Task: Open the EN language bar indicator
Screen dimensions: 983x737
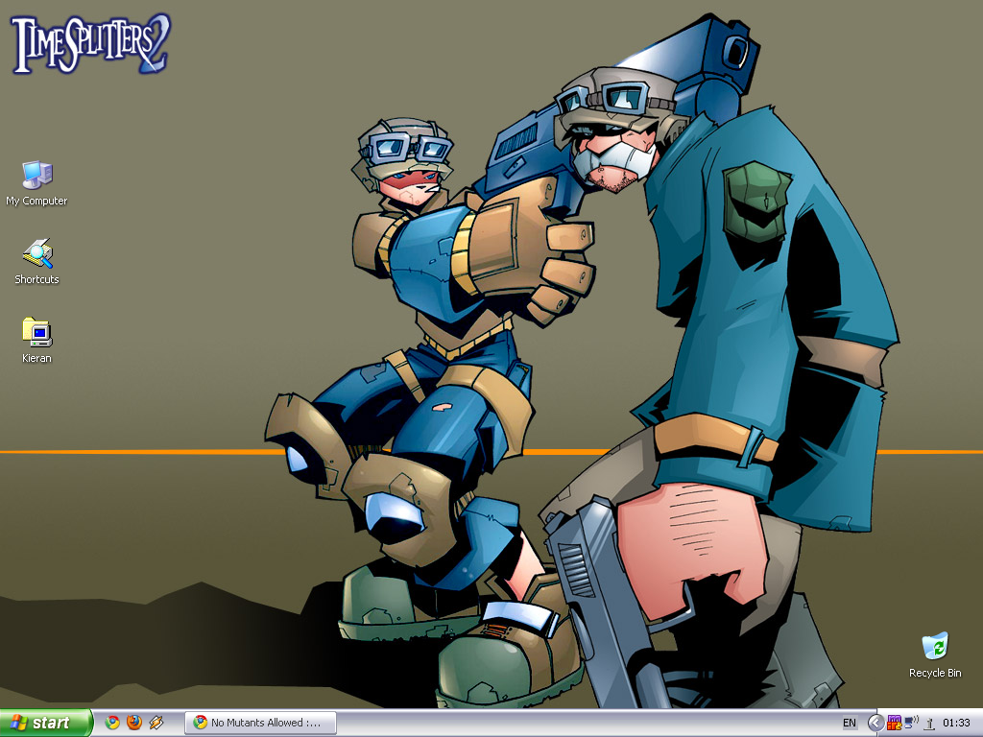Action: pos(850,723)
